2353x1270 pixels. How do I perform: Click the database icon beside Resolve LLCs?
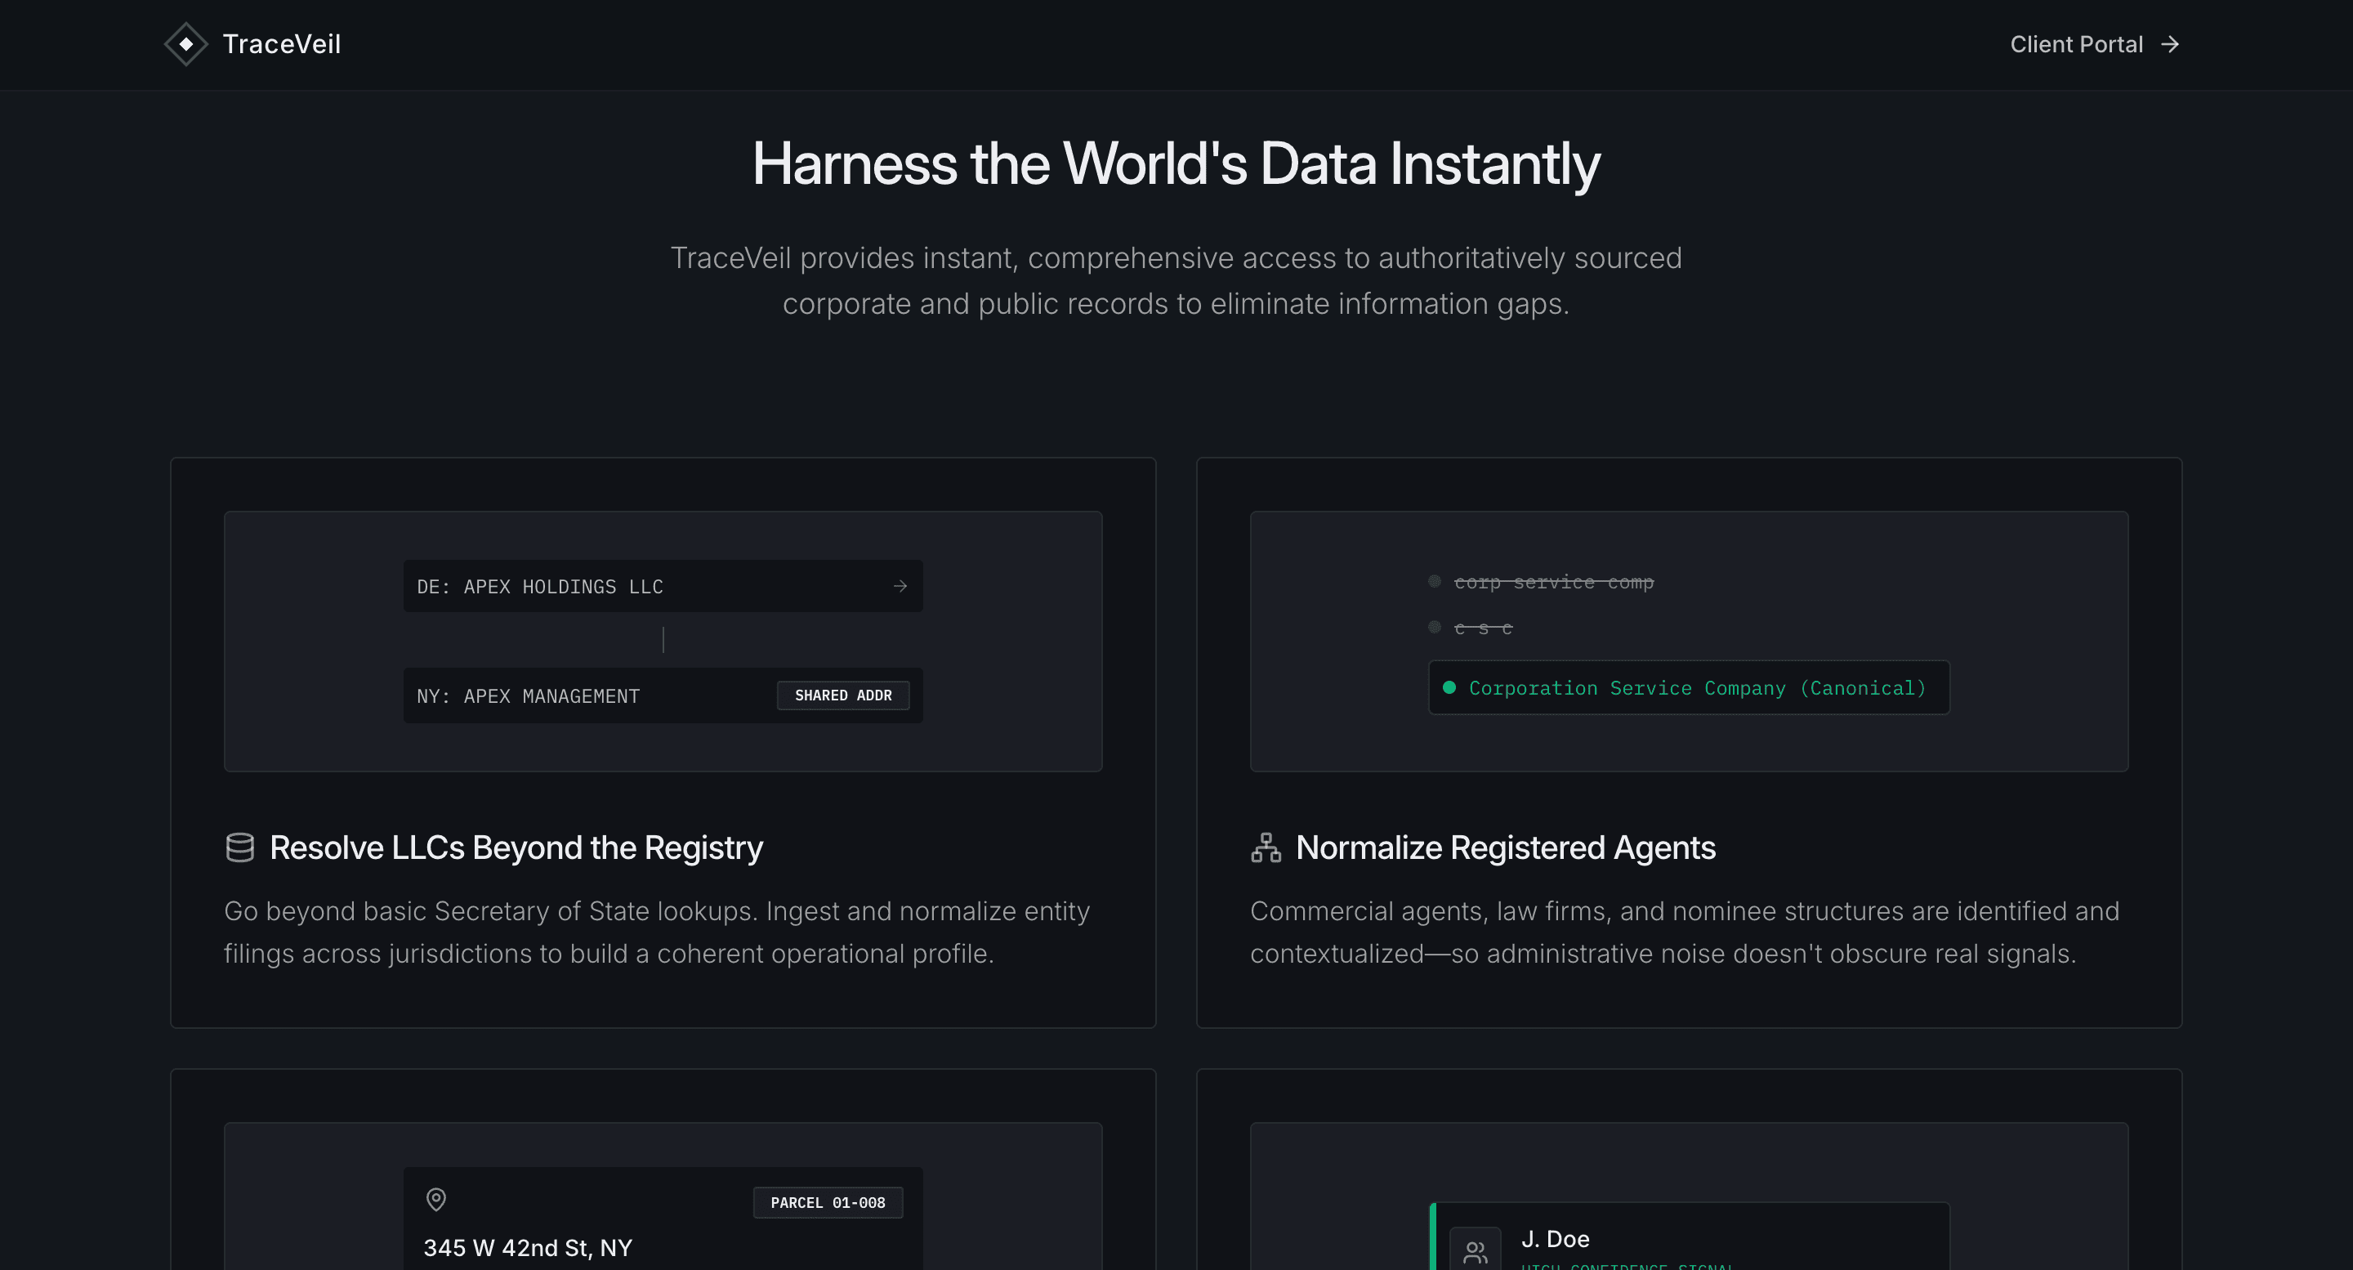[239, 847]
